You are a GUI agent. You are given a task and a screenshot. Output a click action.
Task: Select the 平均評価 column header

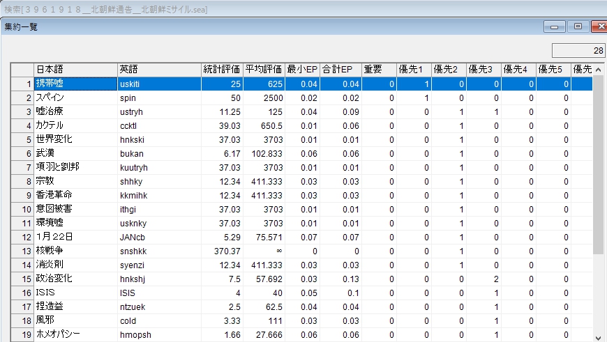click(x=264, y=70)
